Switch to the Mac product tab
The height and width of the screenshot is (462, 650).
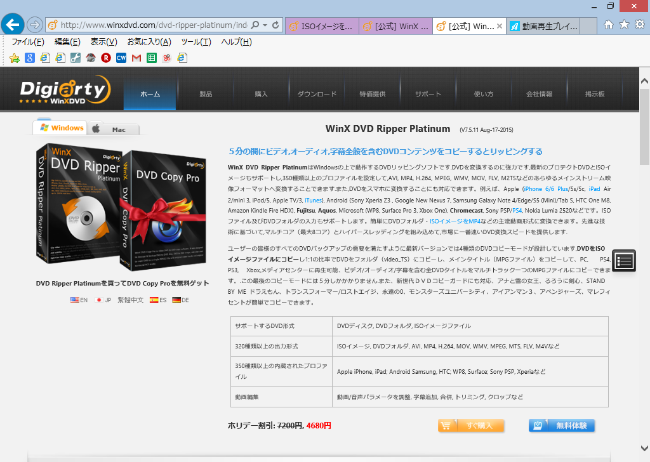[x=113, y=129]
